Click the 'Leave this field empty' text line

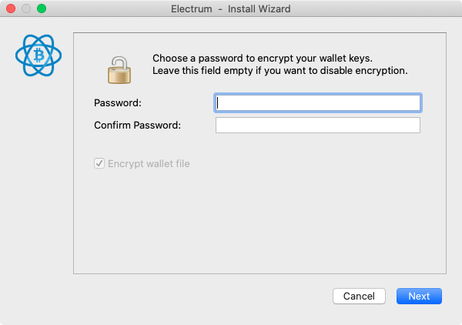[280, 71]
